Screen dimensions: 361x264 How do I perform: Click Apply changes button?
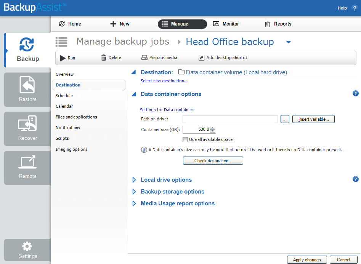[x=307, y=260]
